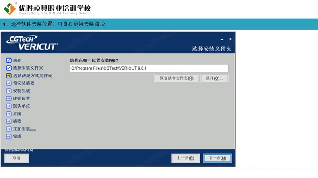The height and width of the screenshot is (178, 318).
Task: Proceed with 下一步(N) button
Action: pyautogui.click(x=217, y=158)
